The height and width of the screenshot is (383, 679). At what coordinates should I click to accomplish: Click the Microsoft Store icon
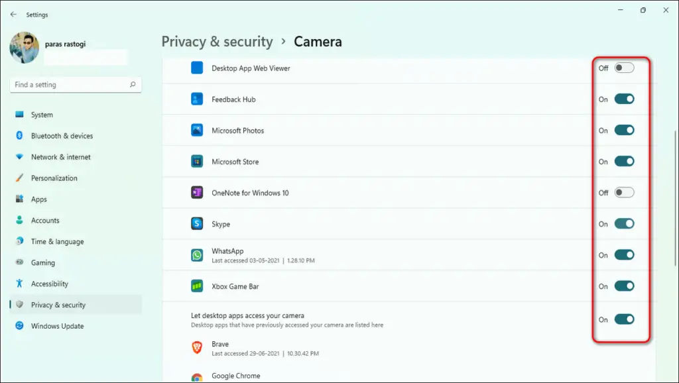pyautogui.click(x=197, y=161)
